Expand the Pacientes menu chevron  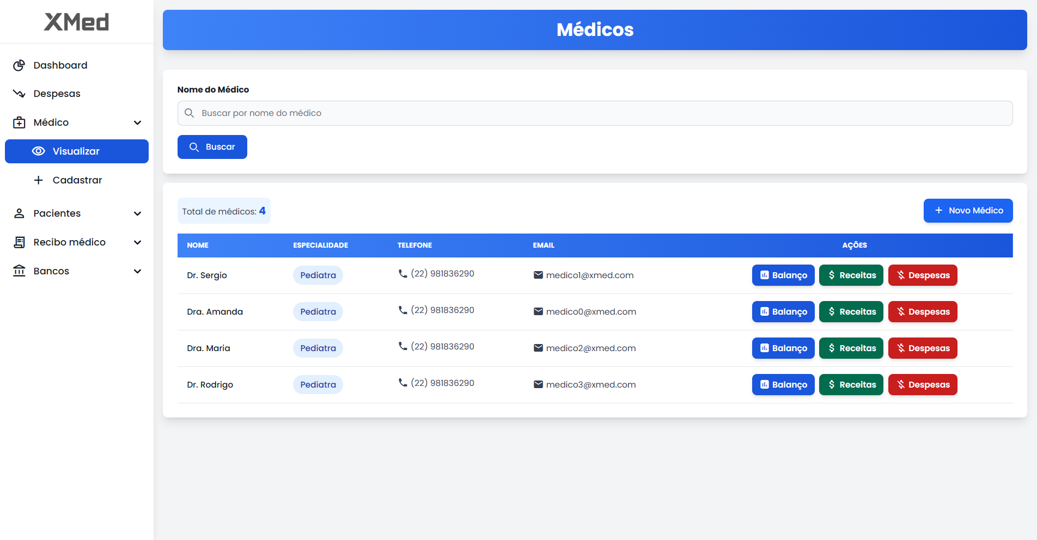137,213
